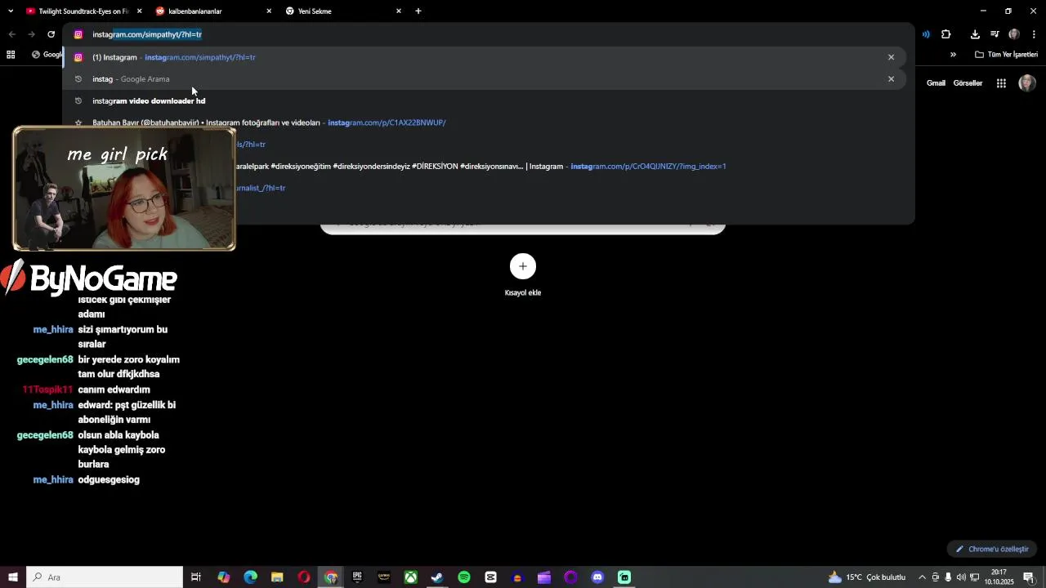The image size is (1046, 588).
Task: Click chat username 11Tospik11
Action: pyautogui.click(x=47, y=390)
